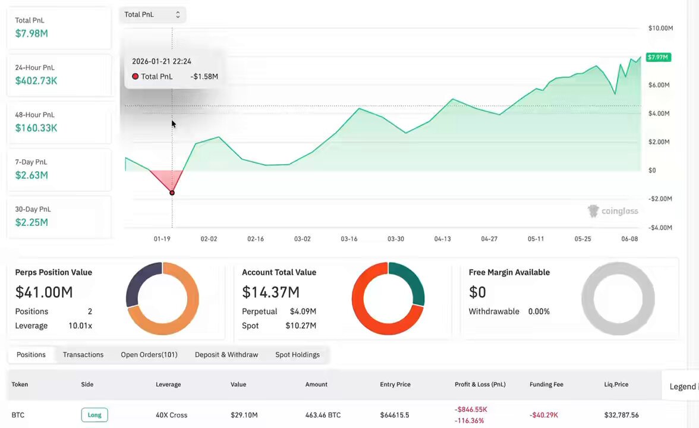Click the Liq.Price column header
699x428 pixels.
click(616, 384)
